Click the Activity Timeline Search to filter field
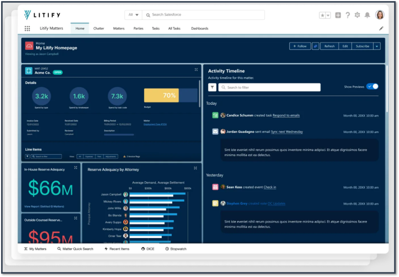This screenshot has height=277, width=399. pyautogui.click(x=269, y=87)
